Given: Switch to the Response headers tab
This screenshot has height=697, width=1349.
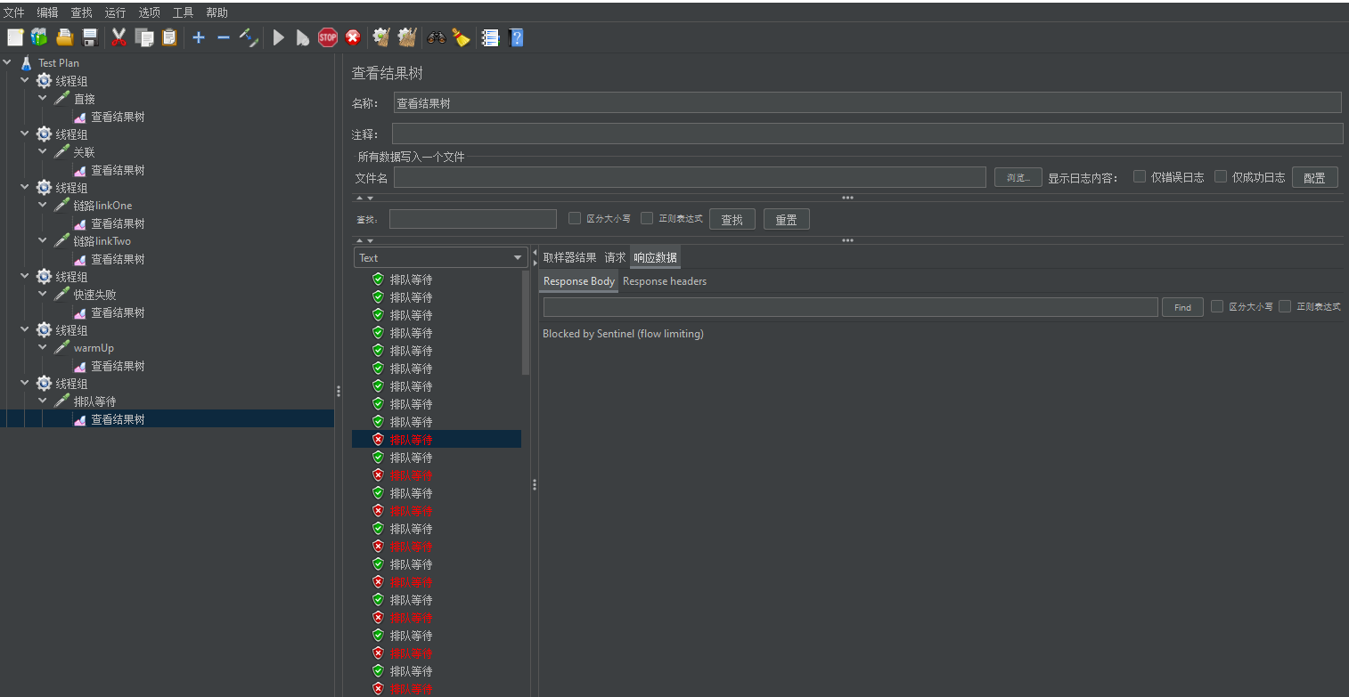Looking at the screenshot, I should tap(665, 281).
